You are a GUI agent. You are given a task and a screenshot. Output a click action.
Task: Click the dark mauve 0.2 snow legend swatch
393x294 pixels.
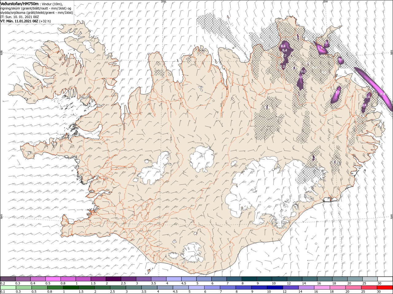pyautogui.click(x=8, y=279)
